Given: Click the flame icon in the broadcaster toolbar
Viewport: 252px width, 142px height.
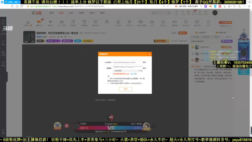Looking at the screenshot, I should tap(118, 22).
